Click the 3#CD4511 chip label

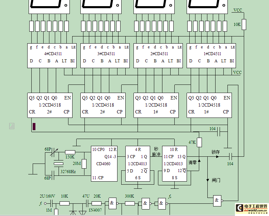tap(106, 54)
